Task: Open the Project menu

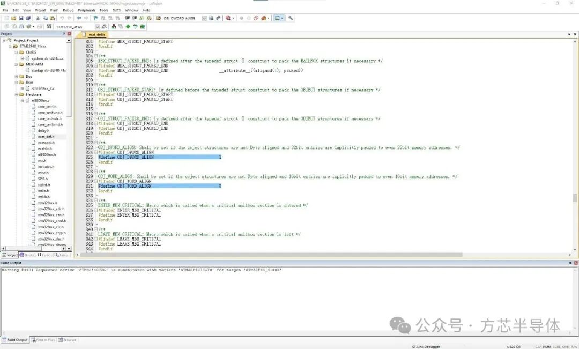Action: click(x=40, y=10)
